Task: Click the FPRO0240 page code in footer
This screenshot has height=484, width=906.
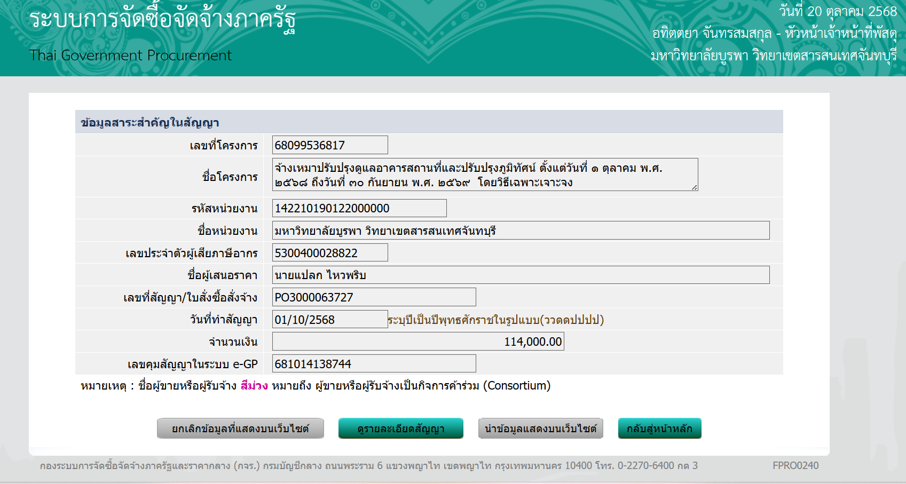Action: (795, 465)
